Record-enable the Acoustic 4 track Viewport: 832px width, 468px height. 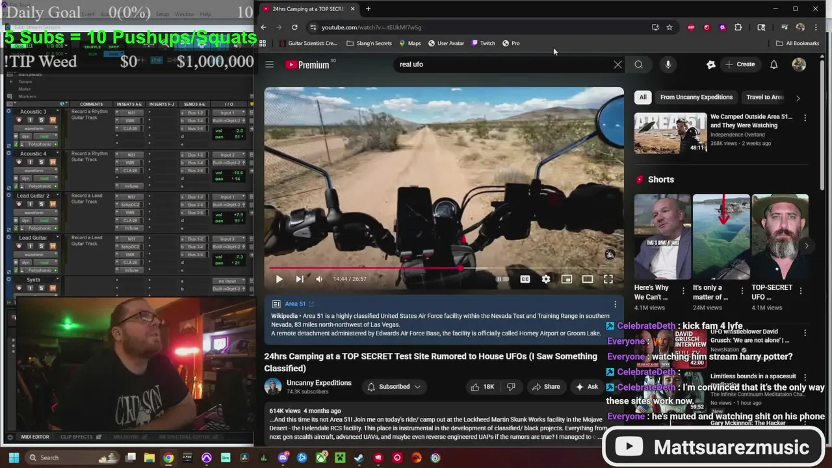tap(20, 162)
